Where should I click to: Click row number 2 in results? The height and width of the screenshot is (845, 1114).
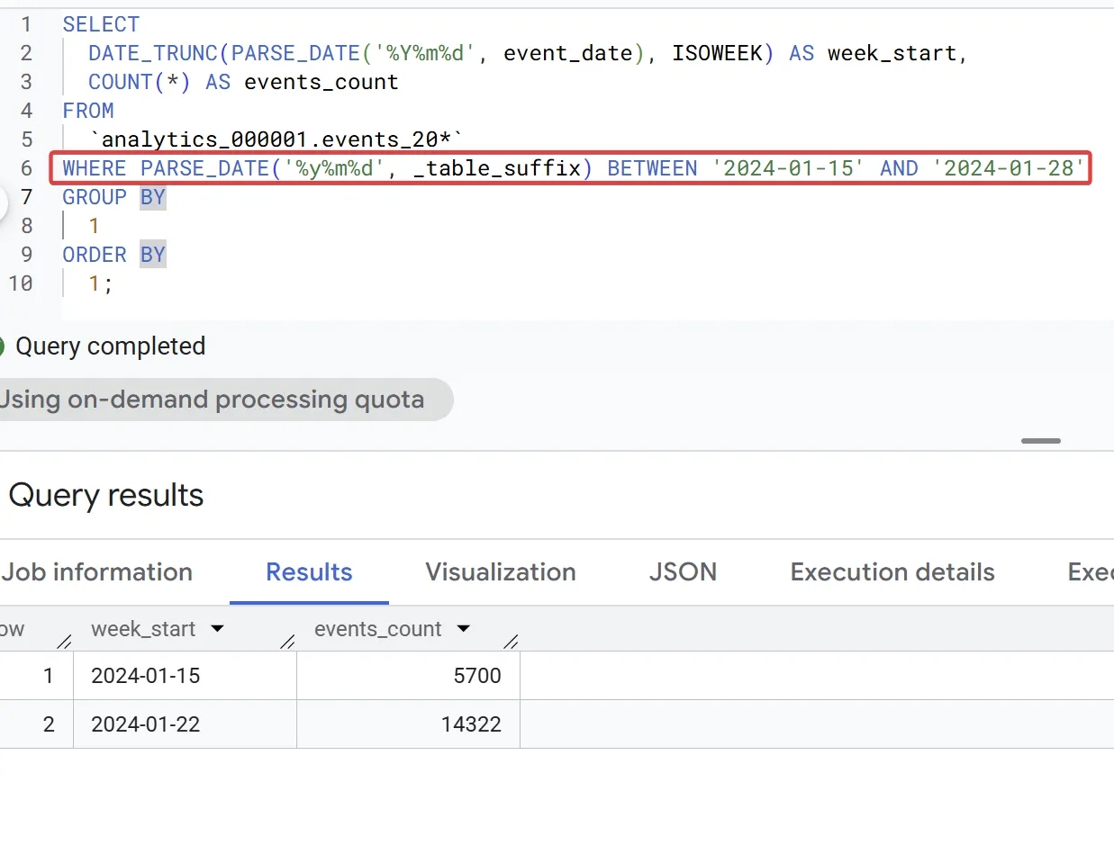(49, 724)
